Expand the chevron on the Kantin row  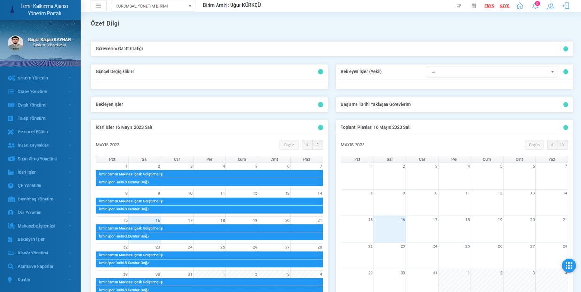click(x=70, y=280)
